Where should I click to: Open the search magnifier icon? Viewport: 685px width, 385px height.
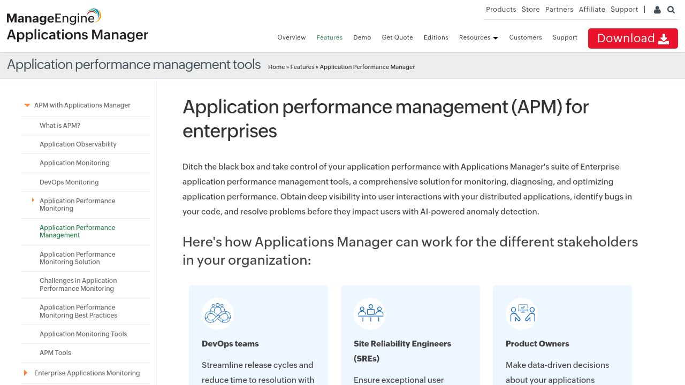pyautogui.click(x=671, y=10)
